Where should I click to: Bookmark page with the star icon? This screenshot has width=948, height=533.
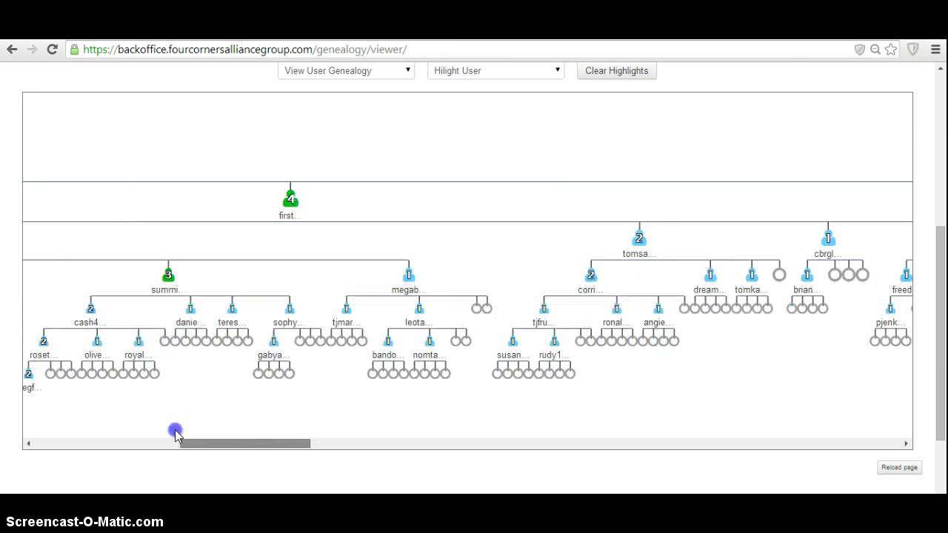pos(891,50)
